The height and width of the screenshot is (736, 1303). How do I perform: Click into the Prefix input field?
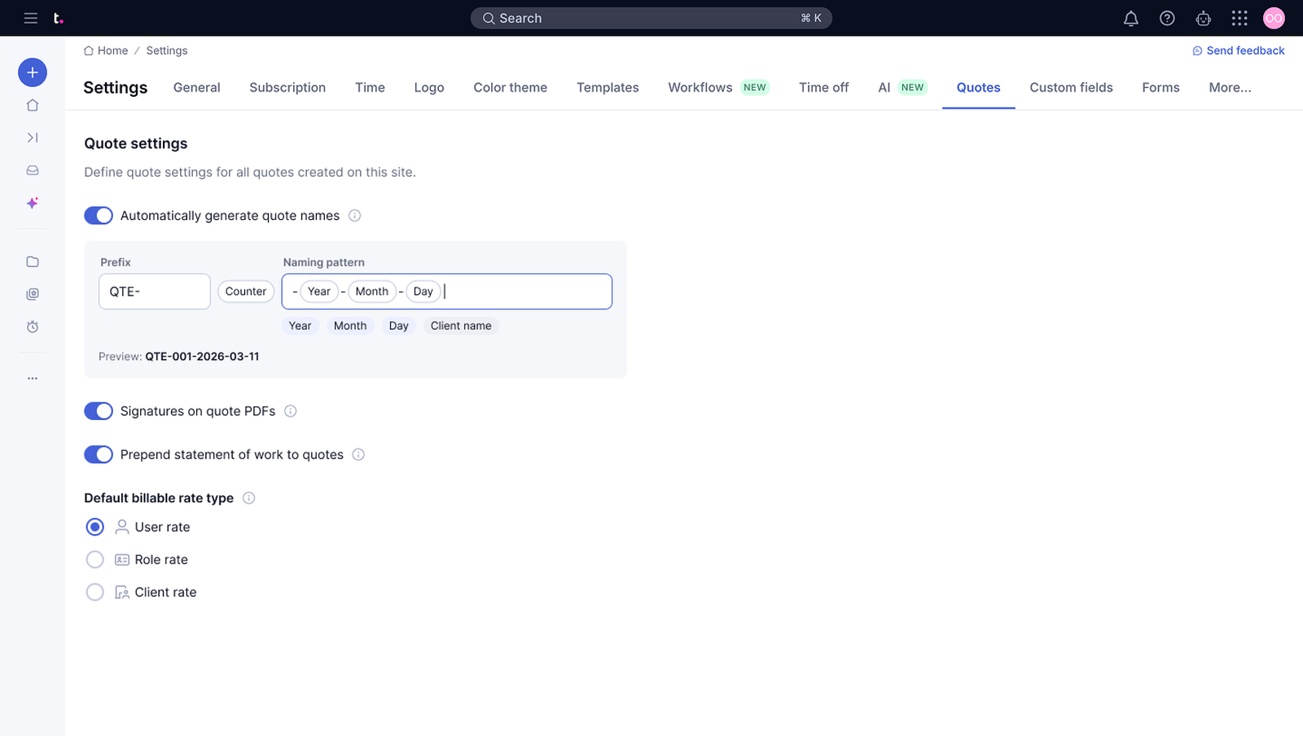point(154,291)
